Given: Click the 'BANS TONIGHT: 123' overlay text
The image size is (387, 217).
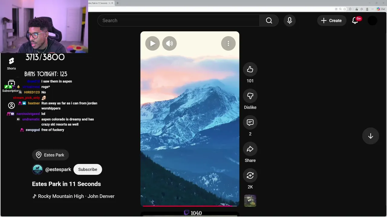Looking at the screenshot, I should (x=46, y=74).
